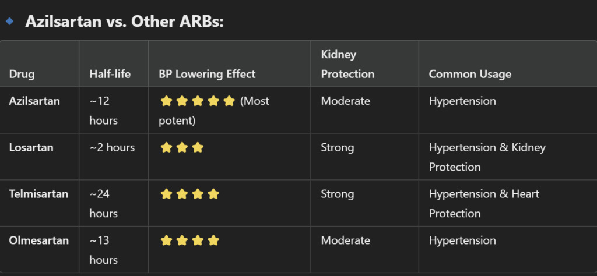Click the Common Usage column header
This screenshot has width=597, height=276.
[470, 74]
